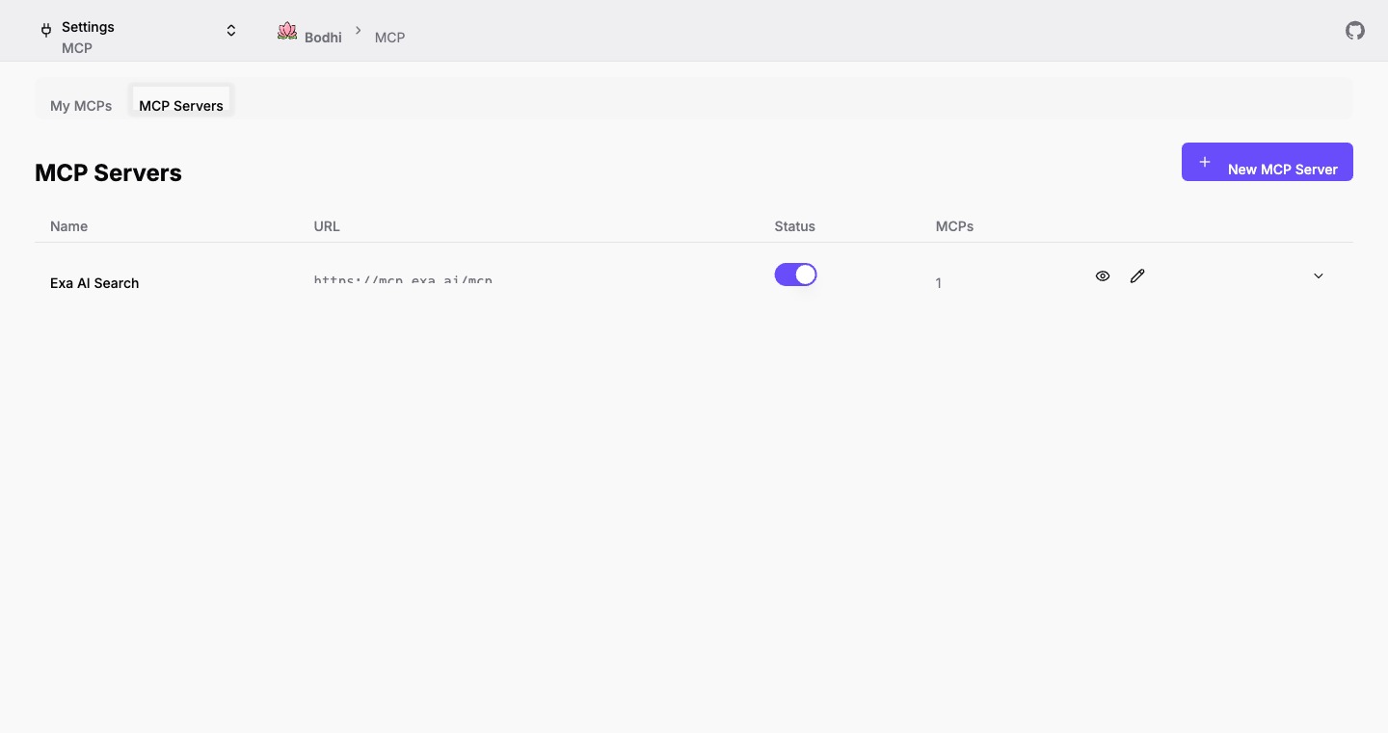Switch to the My MCPs tab

click(81, 106)
